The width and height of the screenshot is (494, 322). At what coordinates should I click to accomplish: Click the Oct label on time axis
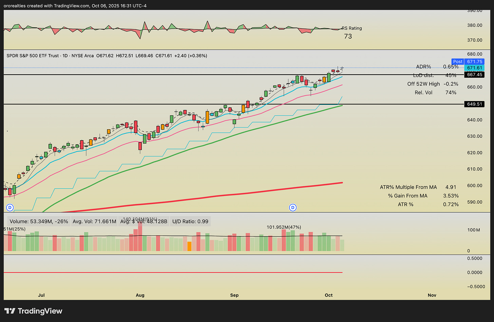point(329,295)
